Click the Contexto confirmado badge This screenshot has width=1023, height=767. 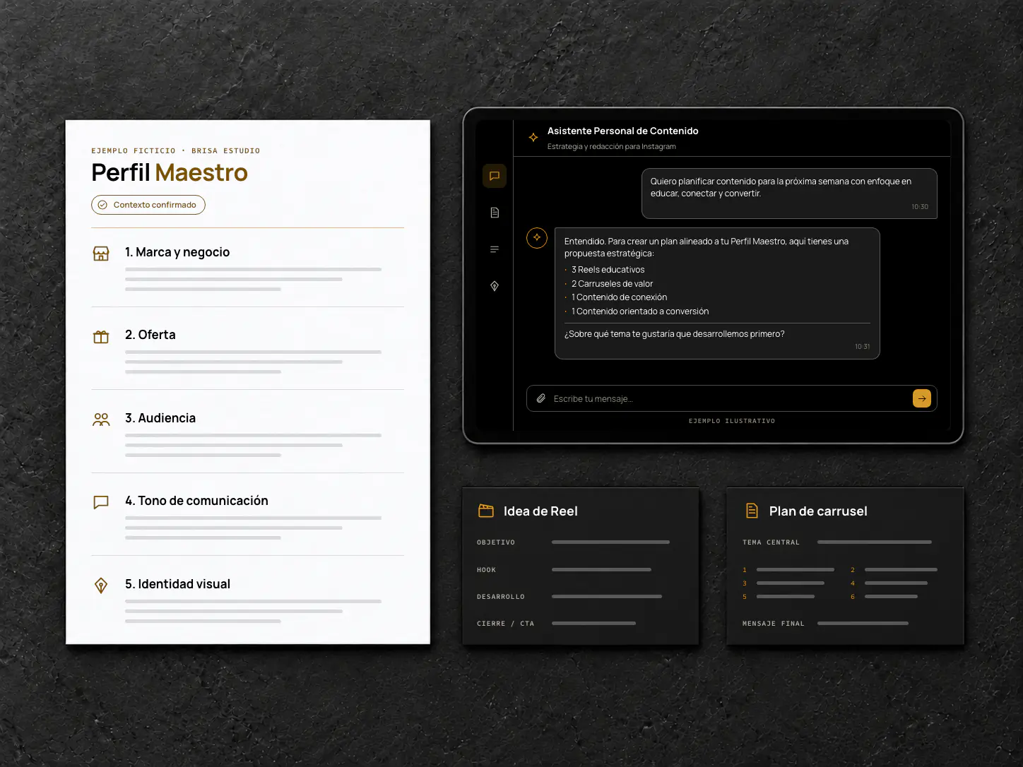[148, 205]
